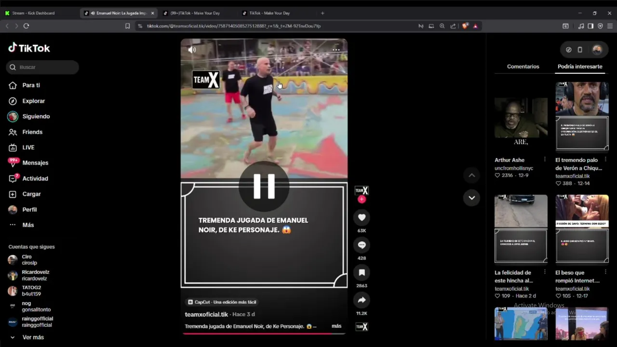Go to the next video with down arrow
Image resolution: width=617 pixels, height=347 pixels.
tap(471, 198)
